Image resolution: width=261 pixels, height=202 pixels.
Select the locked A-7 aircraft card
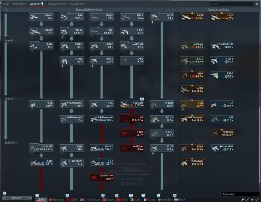coord(132,119)
